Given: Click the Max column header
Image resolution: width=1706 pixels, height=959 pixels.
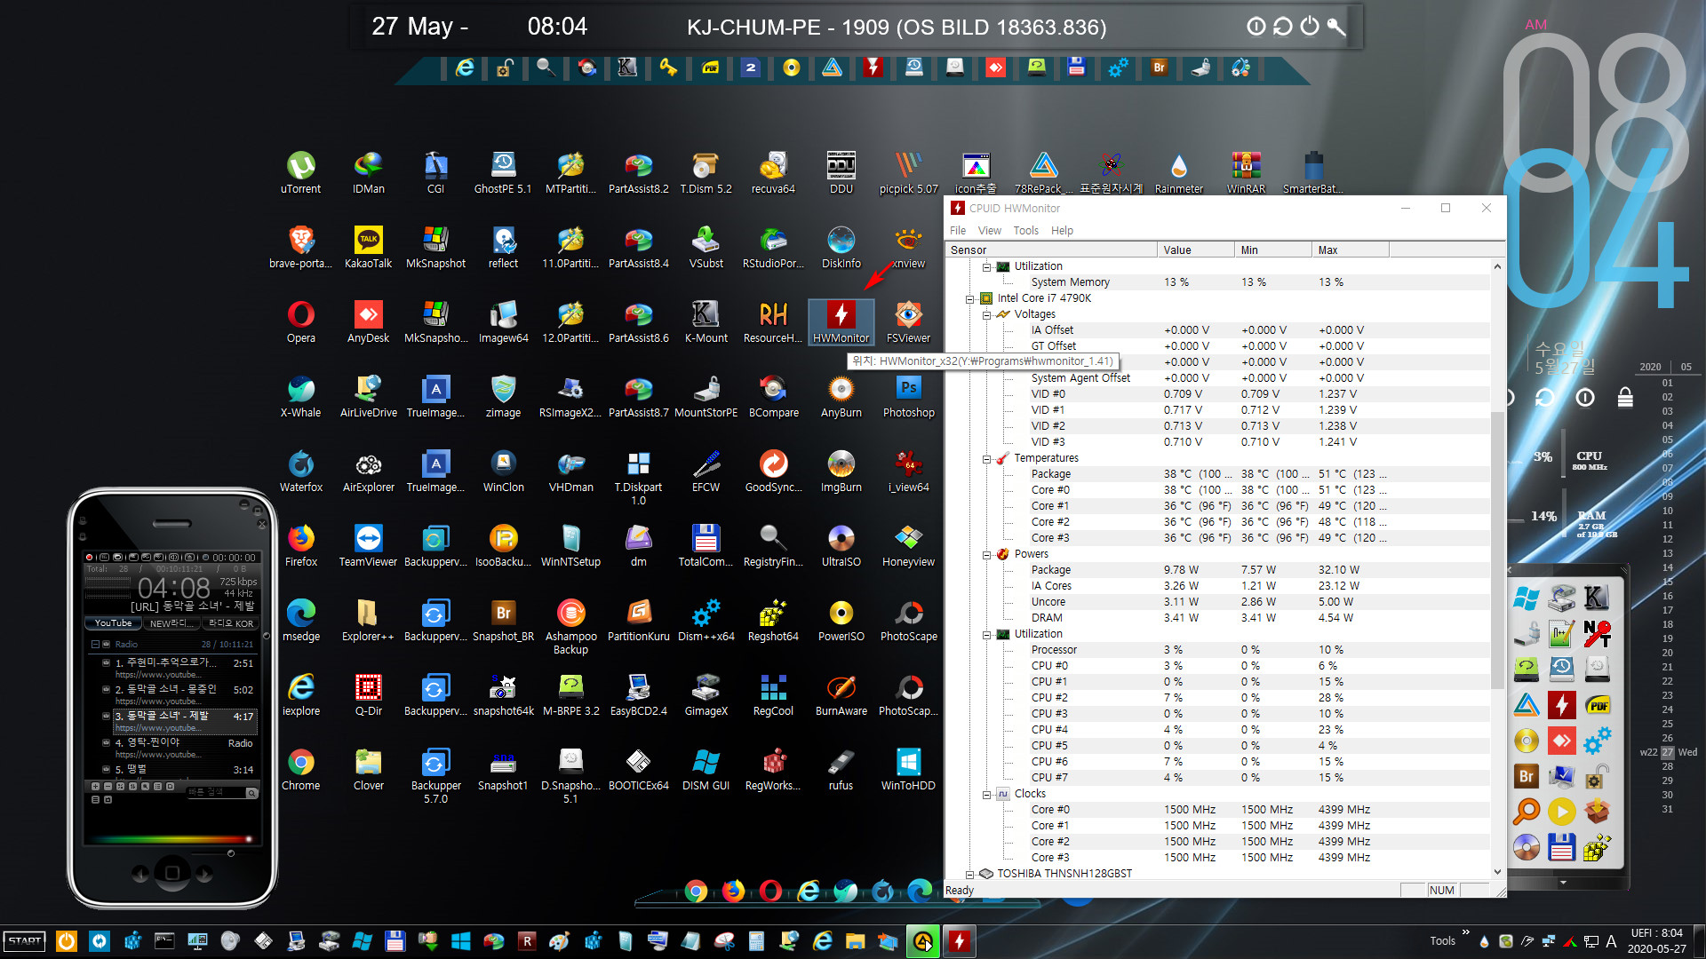Looking at the screenshot, I should coord(1351,250).
